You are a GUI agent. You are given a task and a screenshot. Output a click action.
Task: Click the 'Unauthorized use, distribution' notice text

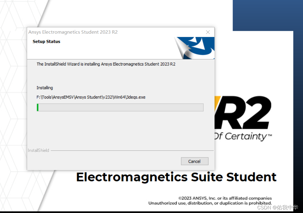210,203
